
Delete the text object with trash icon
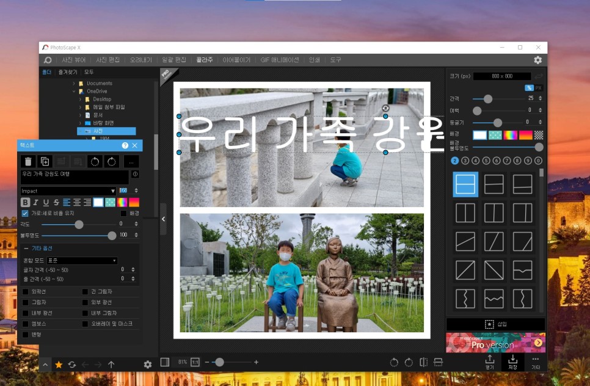(28, 161)
